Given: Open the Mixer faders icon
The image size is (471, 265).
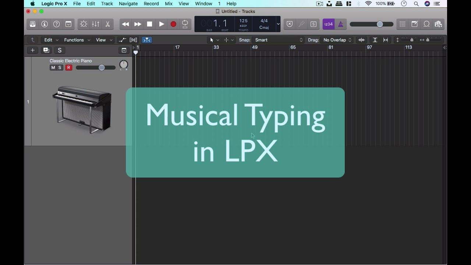Looking at the screenshot, I should coord(95,24).
